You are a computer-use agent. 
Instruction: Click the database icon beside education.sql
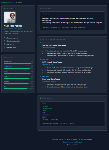[41, 98]
